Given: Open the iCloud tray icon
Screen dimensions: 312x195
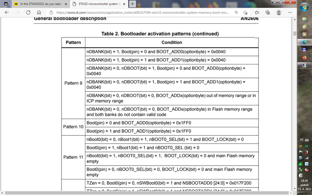Looking at the screenshot, I should coord(307,164).
